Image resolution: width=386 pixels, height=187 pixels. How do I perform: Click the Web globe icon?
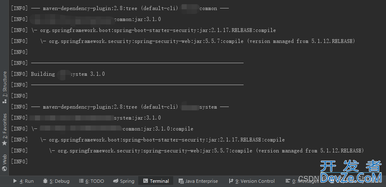5,168
